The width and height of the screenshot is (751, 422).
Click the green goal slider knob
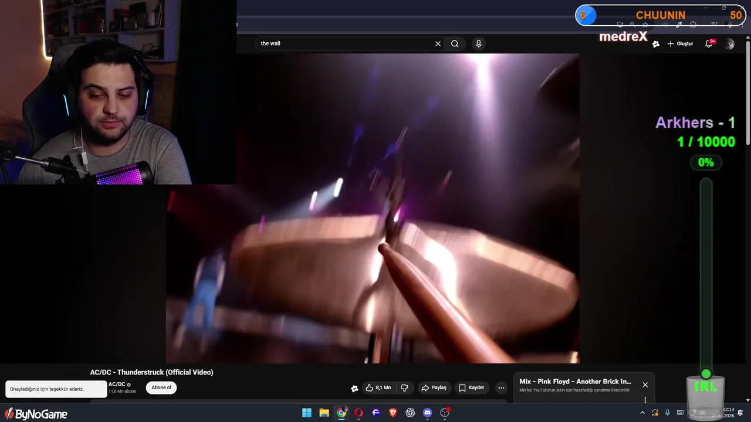(706, 374)
